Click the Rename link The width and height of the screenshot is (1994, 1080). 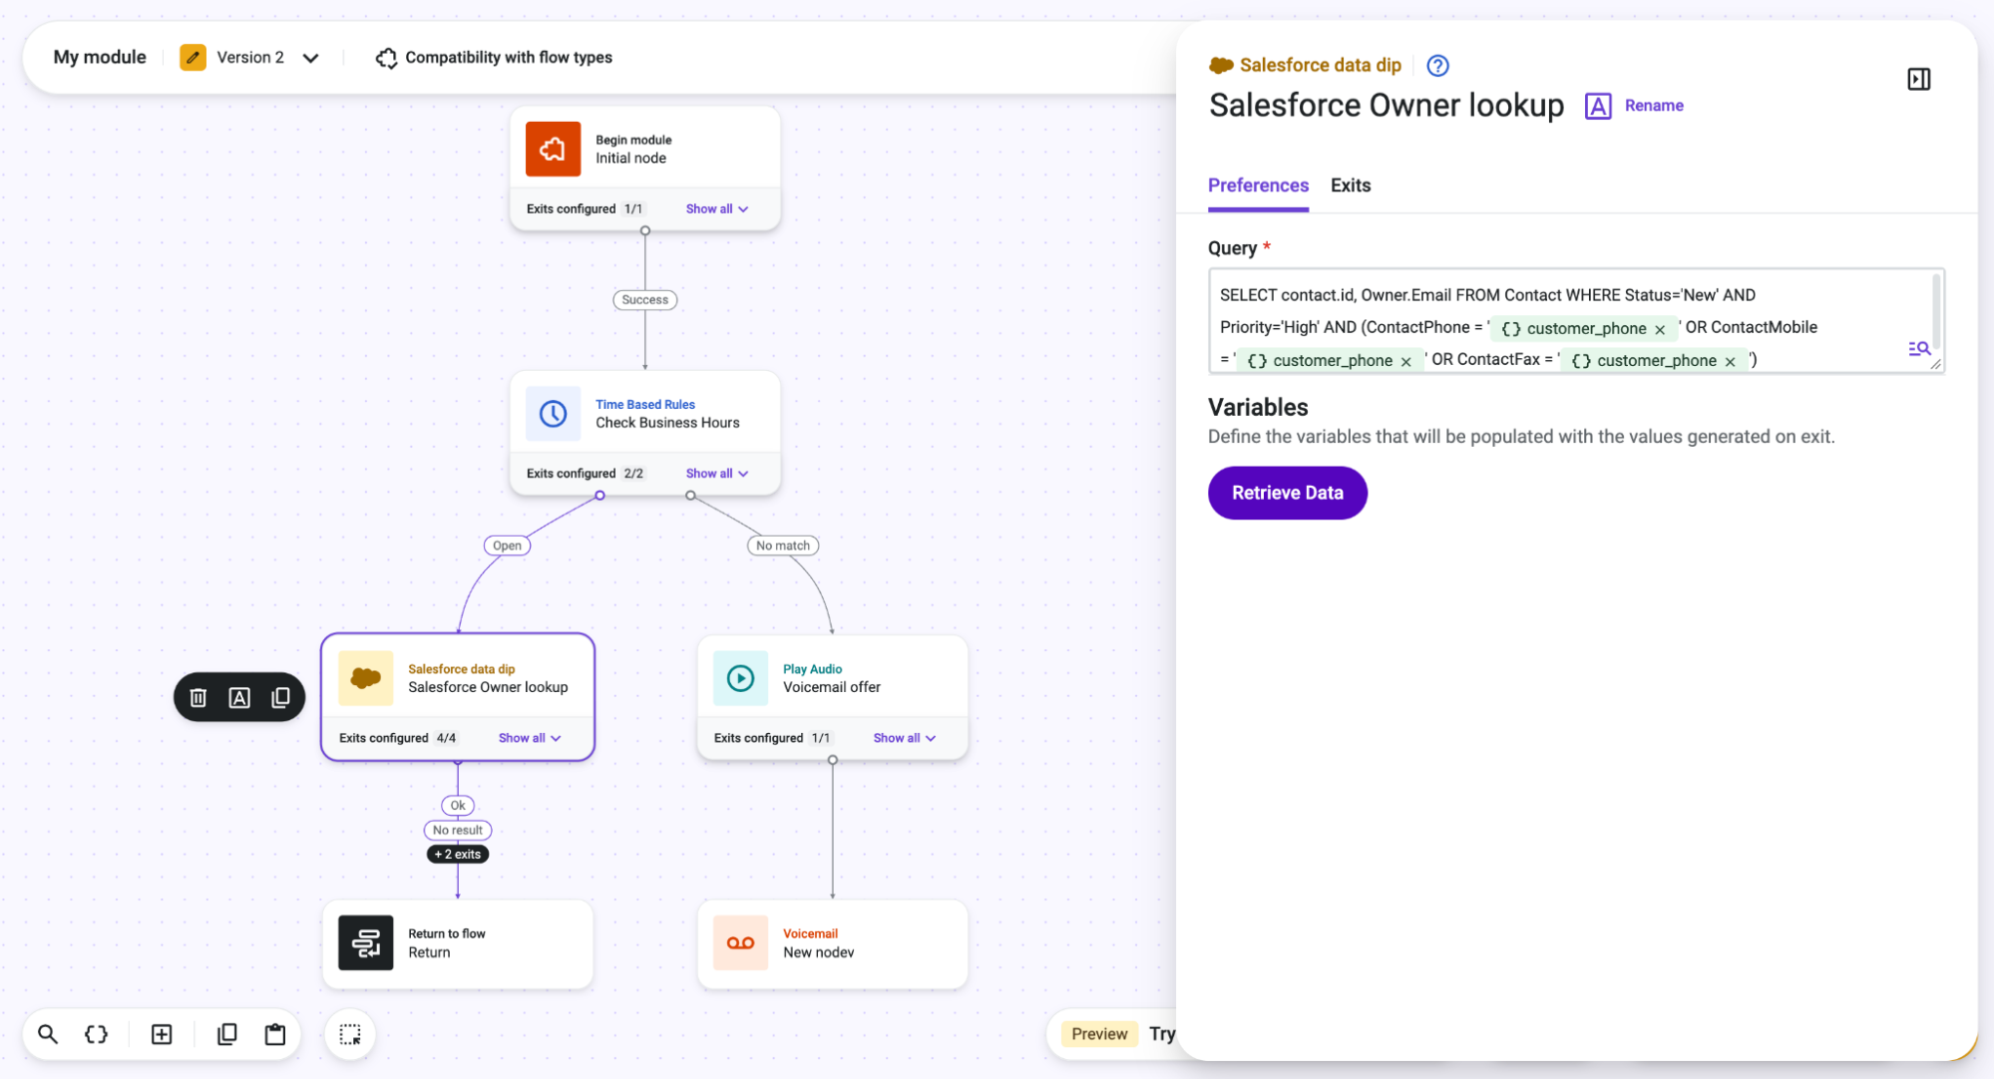pos(1653,106)
